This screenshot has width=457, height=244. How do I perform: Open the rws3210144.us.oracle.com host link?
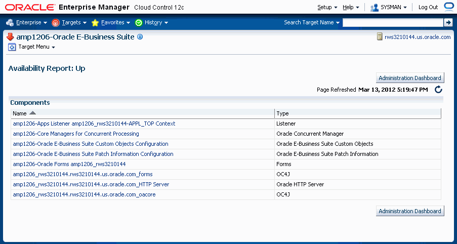pyautogui.click(x=418, y=37)
